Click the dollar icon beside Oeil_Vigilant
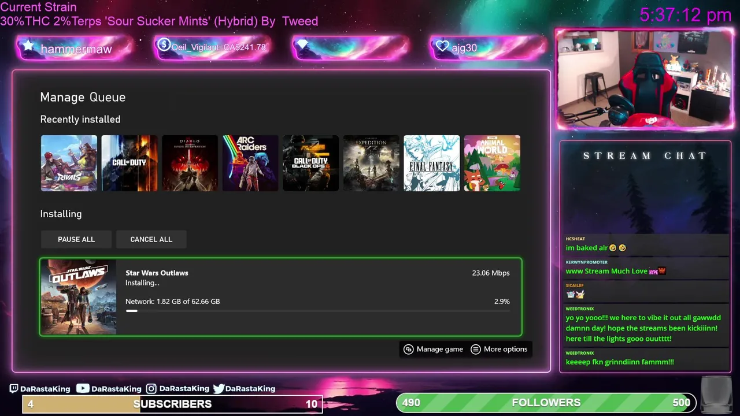Image resolution: width=740 pixels, height=416 pixels. click(x=164, y=45)
